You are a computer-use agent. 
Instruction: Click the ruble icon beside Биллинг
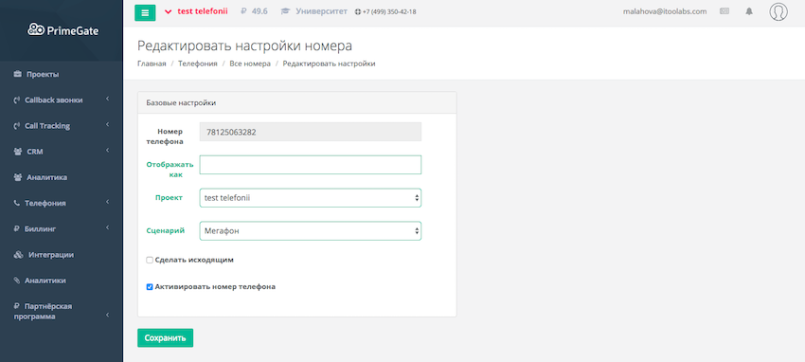coord(16,229)
